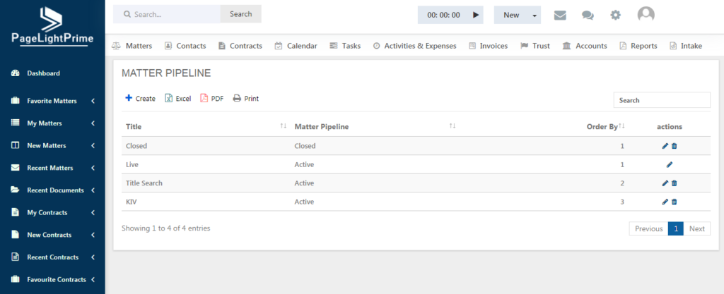Viewport: 724px width, 294px height.
Task: Open the settings gear icon
Action: 616,16
